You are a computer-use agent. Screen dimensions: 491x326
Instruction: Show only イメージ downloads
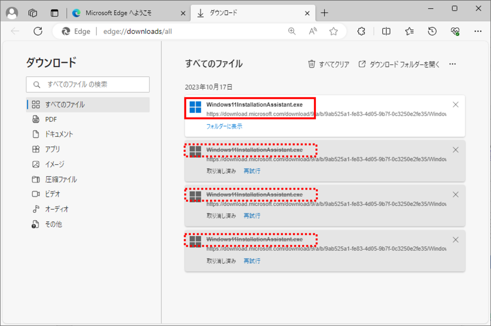click(88, 164)
